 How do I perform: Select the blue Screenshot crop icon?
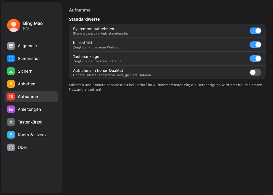[11, 58]
